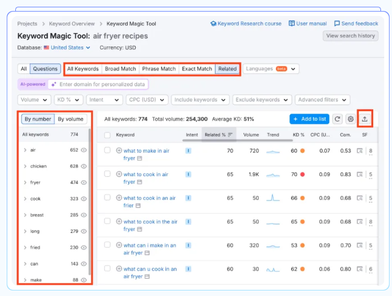Click plus icon beside 'what can u cook in an air fryer'
This screenshot has width=392, height=296.
tap(119, 268)
